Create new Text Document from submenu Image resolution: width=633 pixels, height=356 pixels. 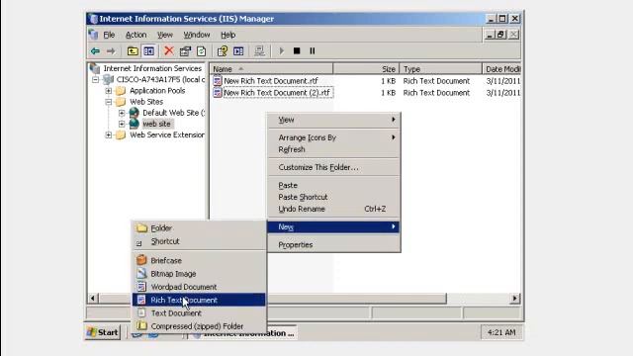point(199,313)
